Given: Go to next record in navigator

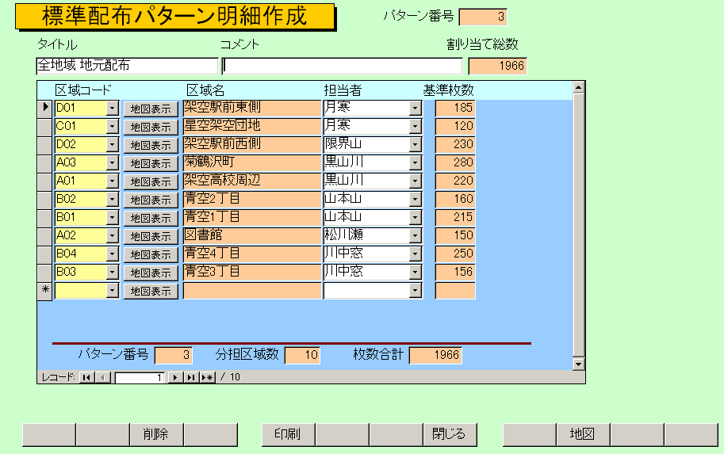Looking at the screenshot, I should [x=176, y=378].
